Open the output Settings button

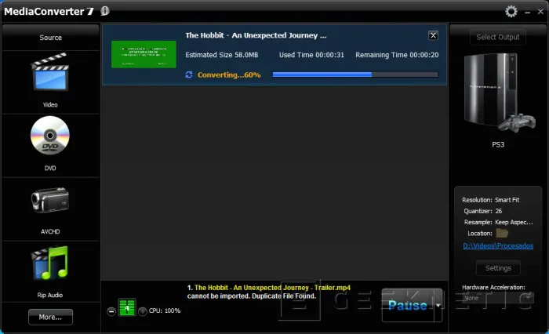pyautogui.click(x=498, y=268)
